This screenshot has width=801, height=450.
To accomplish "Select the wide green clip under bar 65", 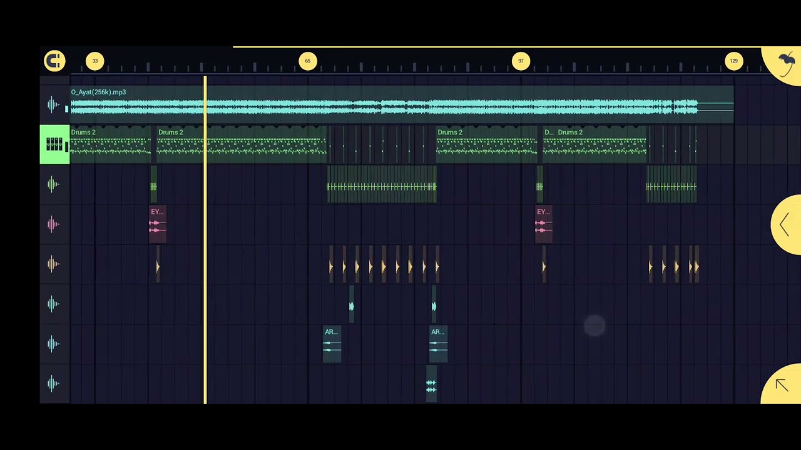I will click(x=381, y=184).
